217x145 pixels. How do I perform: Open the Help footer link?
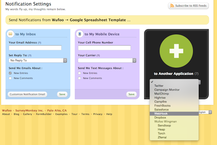(109, 114)
